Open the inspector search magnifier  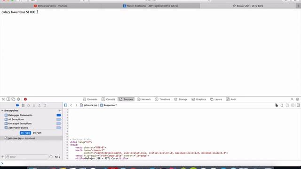[x=292, y=99]
